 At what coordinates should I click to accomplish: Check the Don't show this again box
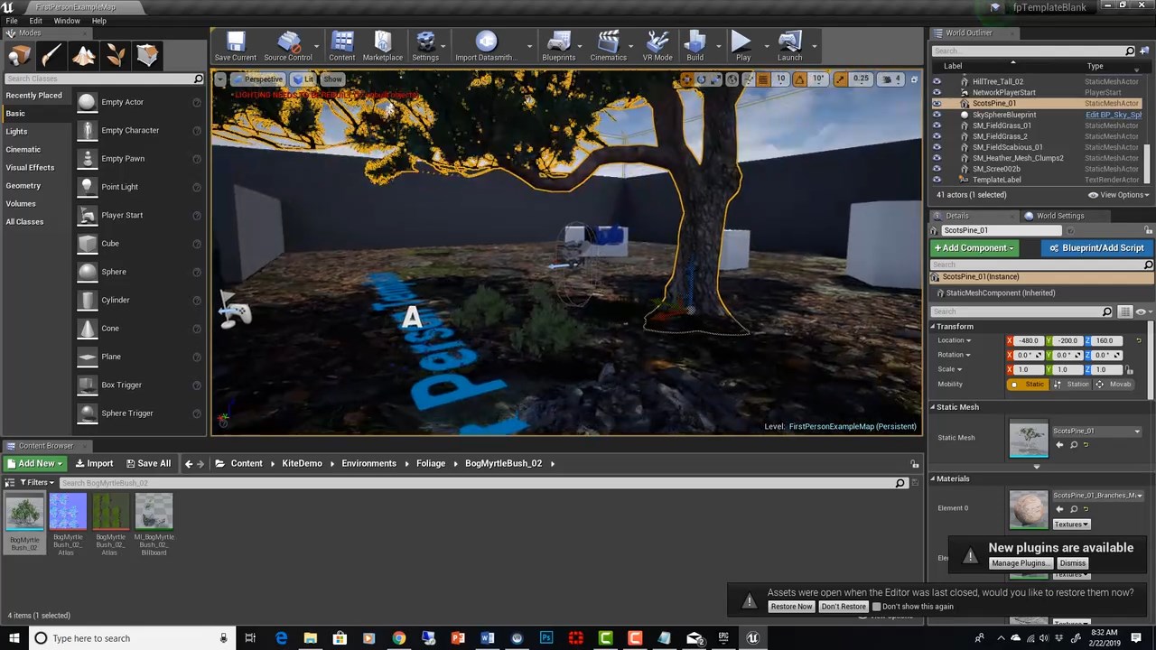876,606
